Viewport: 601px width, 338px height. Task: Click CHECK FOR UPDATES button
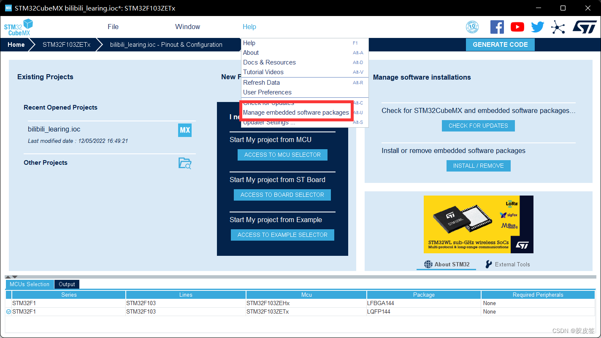pyautogui.click(x=478, y=126)
